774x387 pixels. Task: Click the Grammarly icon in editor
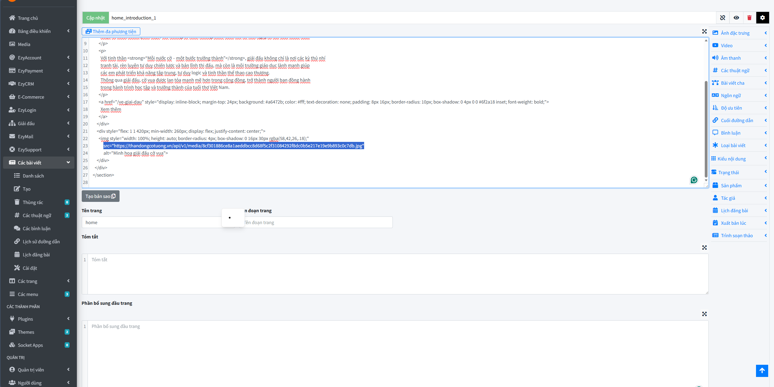(x=694, y=180)
